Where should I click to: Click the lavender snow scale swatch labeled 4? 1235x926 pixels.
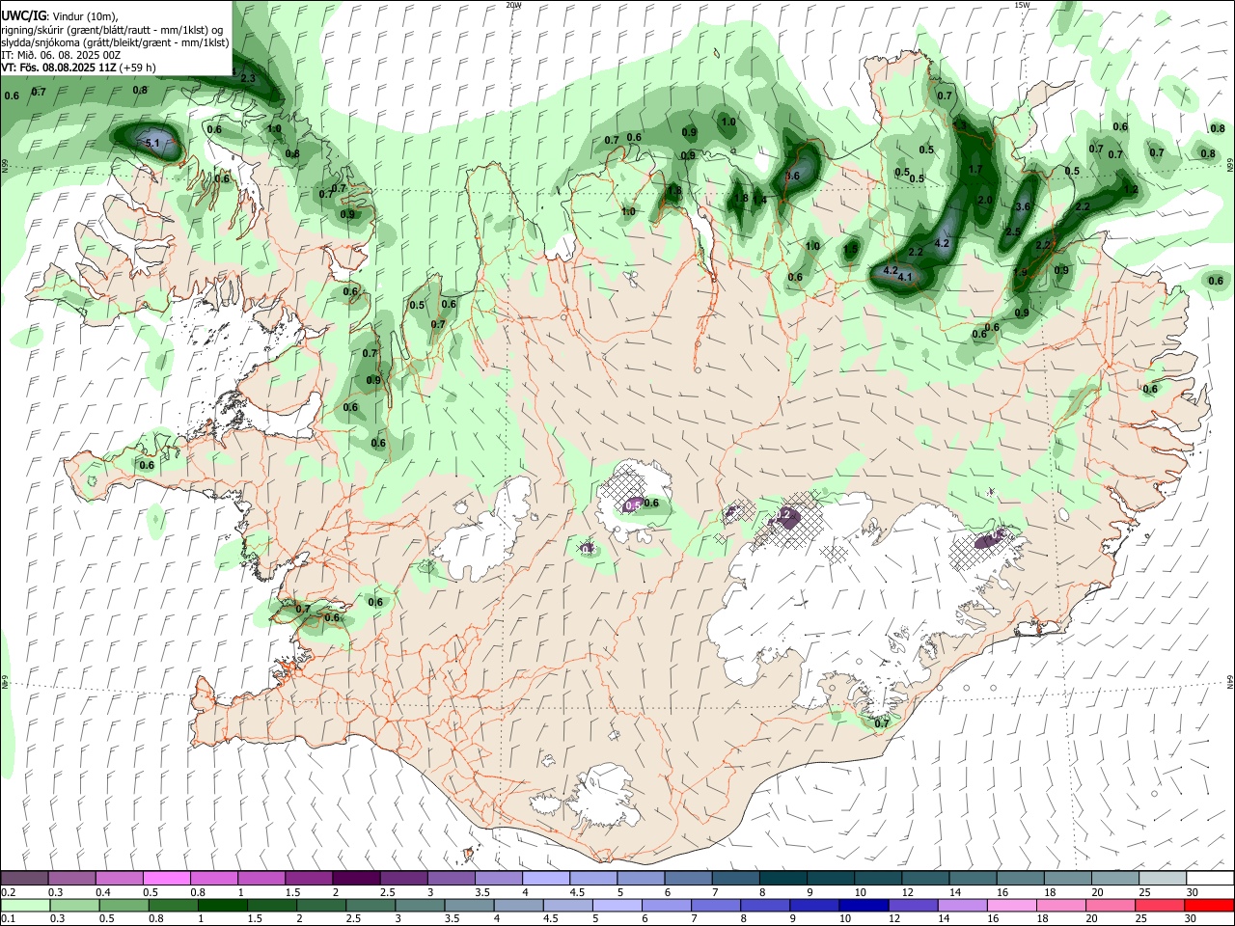pos(545,879)
